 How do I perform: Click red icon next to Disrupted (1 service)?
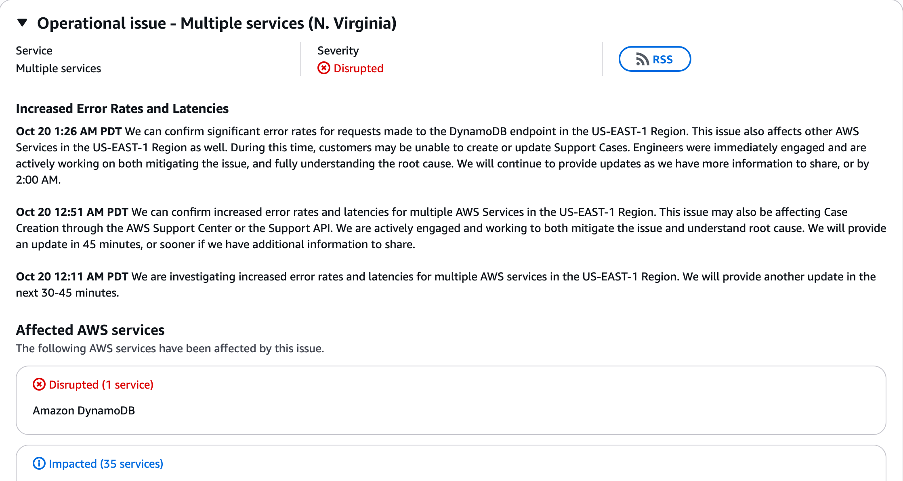click(39, 385)
